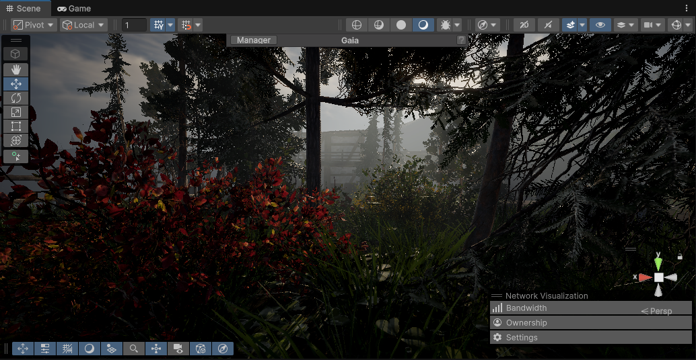Image resolution: width=696 pixels, height=360 pixels.
Task: Click the compass orientation overlay icon in bottom bar
Action: click(222, 349)
